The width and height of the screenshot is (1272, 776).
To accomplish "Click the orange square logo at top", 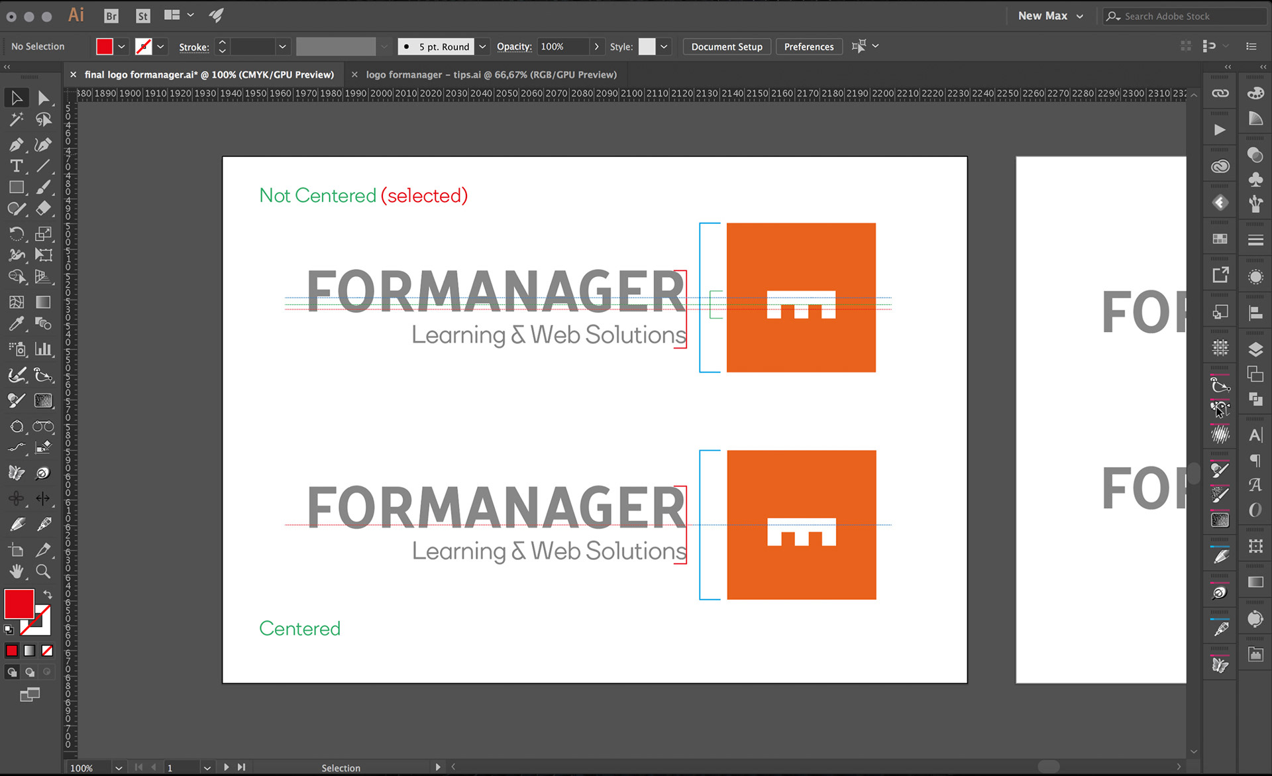I will [x=801, y=298].
